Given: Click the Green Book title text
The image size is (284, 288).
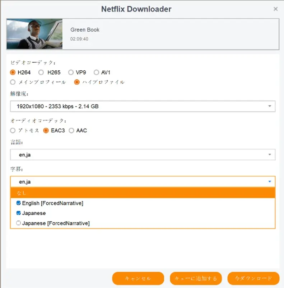Looking at the screenshot, I should coord(85,30).
